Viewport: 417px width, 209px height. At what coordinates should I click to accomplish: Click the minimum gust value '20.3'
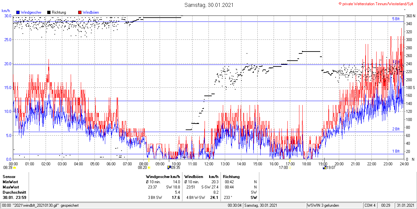215,182
